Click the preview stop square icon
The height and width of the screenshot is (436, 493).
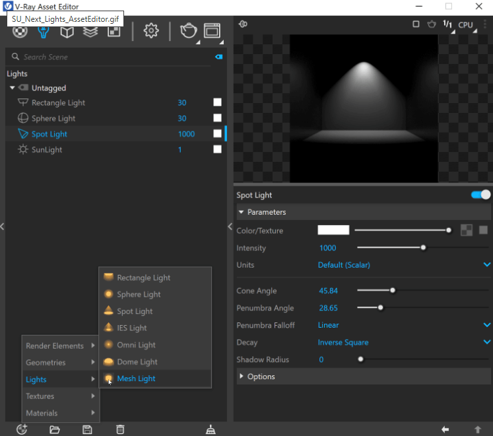(416, 24)
